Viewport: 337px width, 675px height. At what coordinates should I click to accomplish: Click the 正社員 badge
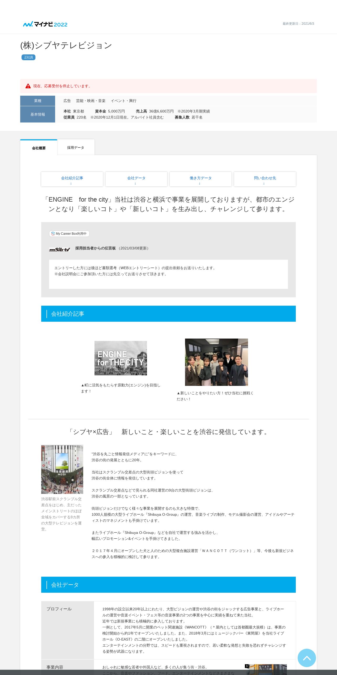point(28,57)
